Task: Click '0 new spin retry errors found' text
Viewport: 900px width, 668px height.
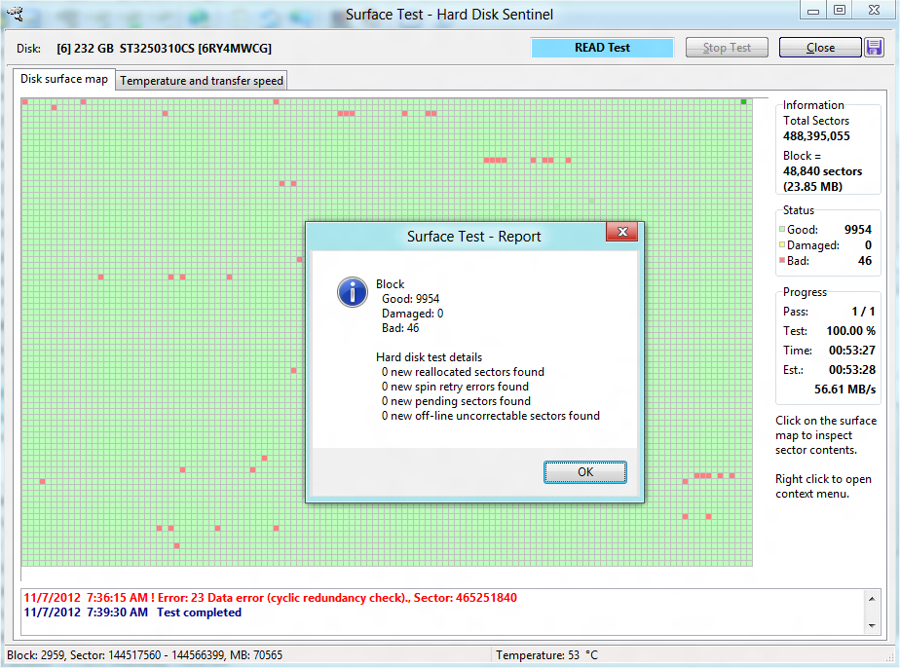Action: tap(455, 387)
